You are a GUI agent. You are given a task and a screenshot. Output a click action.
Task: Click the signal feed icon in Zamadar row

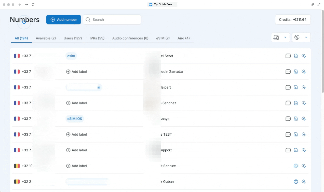[x=296, y=72]
